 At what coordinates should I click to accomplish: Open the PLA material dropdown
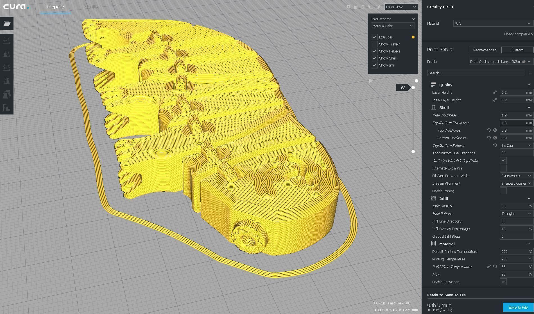(493, 23)
